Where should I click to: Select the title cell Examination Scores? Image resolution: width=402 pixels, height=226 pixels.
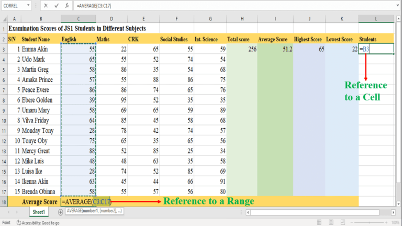click(x=77, y=28)
